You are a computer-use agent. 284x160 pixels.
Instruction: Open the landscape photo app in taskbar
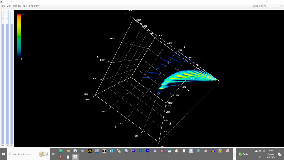pos(61,151)
